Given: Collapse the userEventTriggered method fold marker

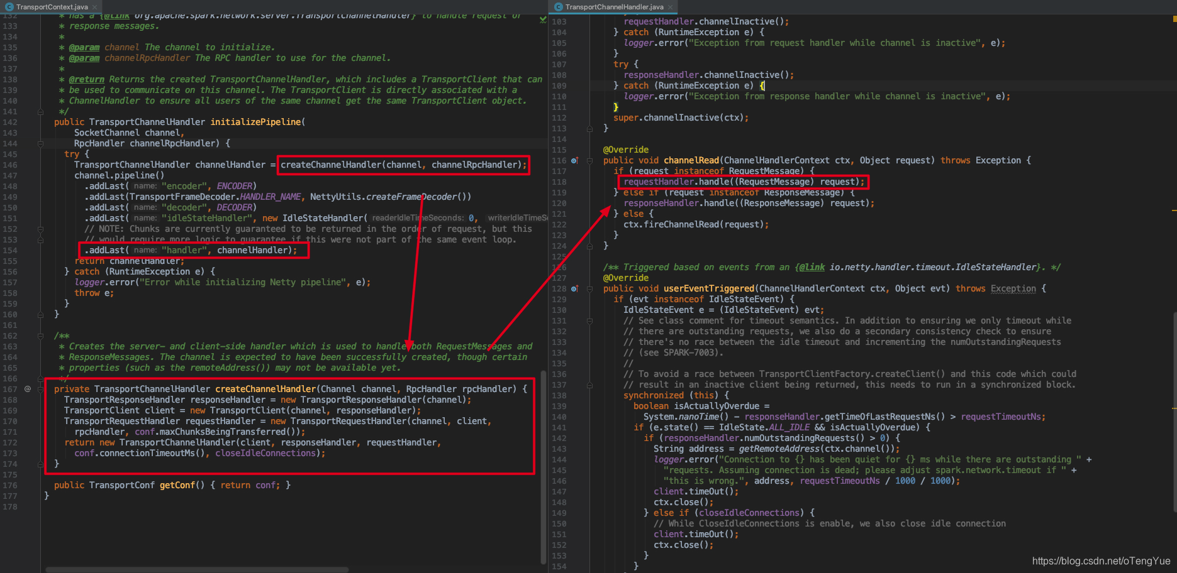Looking at the screenshot, I should pyautogui.click(x=589, y=289).
